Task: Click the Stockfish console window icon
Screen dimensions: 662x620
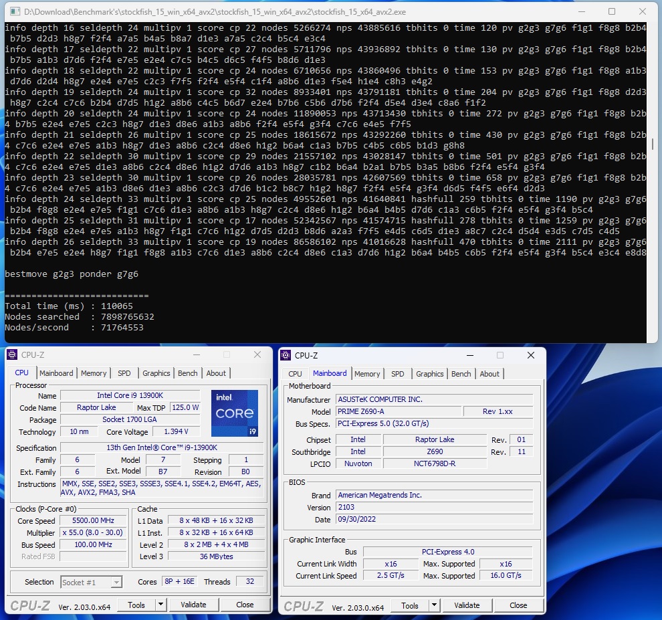Action: [x=14, y=11]
